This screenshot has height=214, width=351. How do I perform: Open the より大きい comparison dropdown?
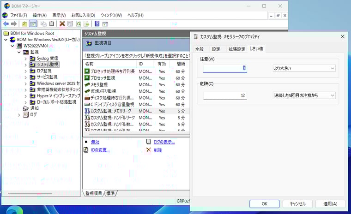click(303, 68)
